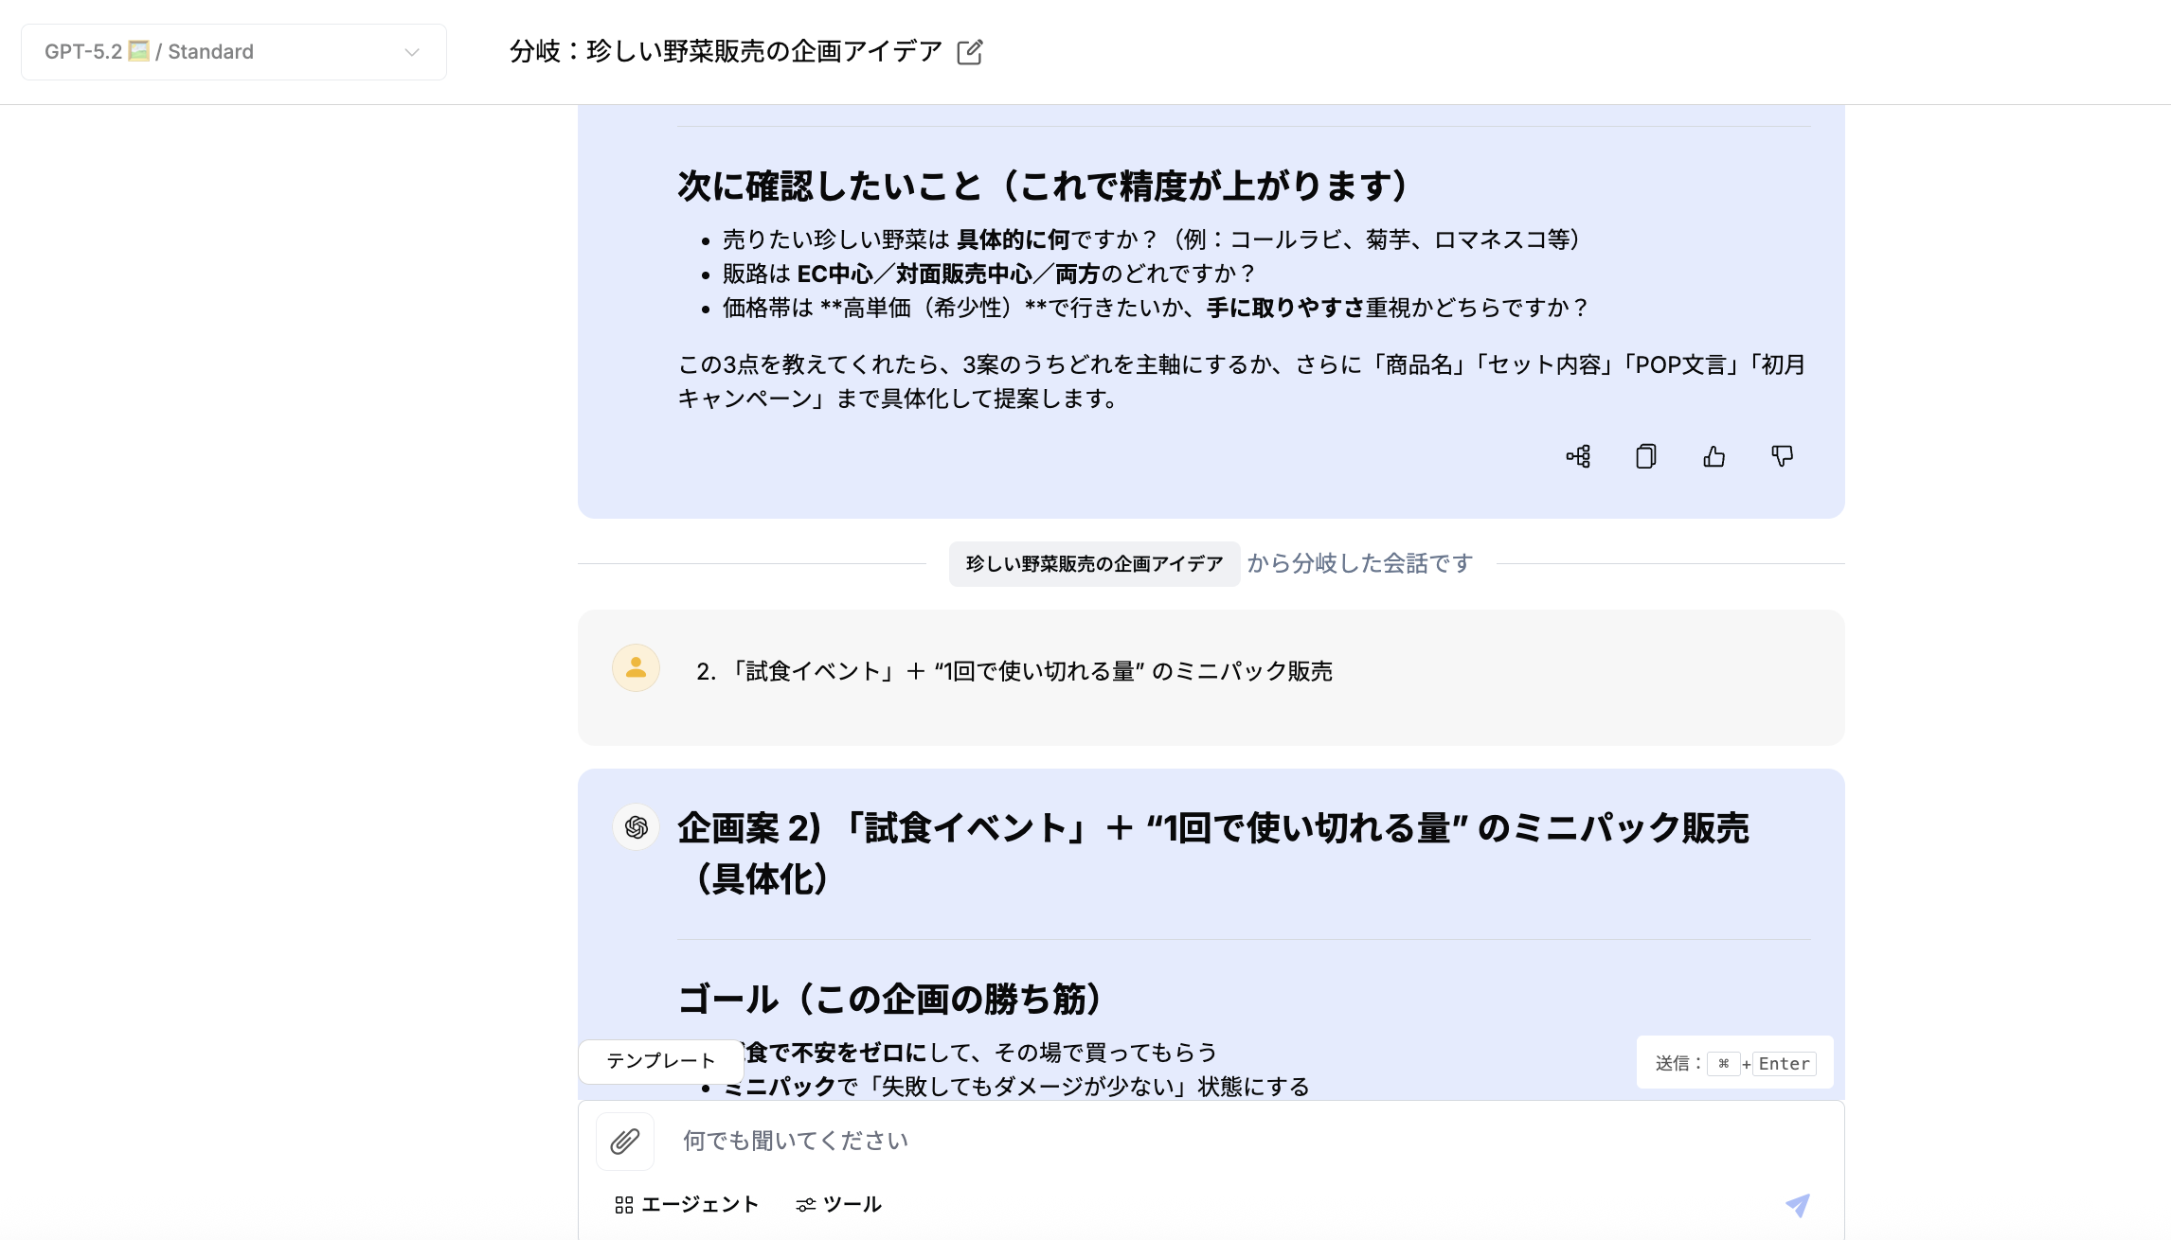2171x1240 pixels.
Task: Send the message with the paper plane icon
Action: pyautogui.click(x=1798, y=1205)
